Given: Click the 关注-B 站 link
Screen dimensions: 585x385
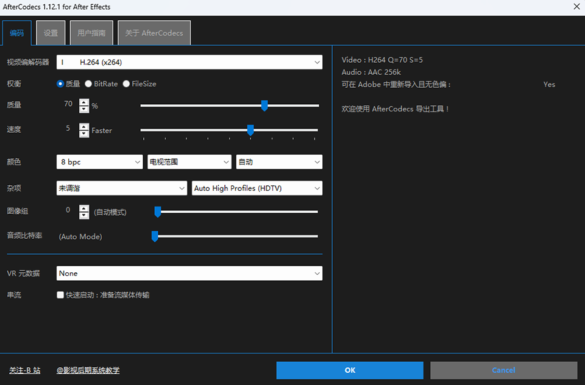Looking at the screenshot, I should tap(24, 370).
